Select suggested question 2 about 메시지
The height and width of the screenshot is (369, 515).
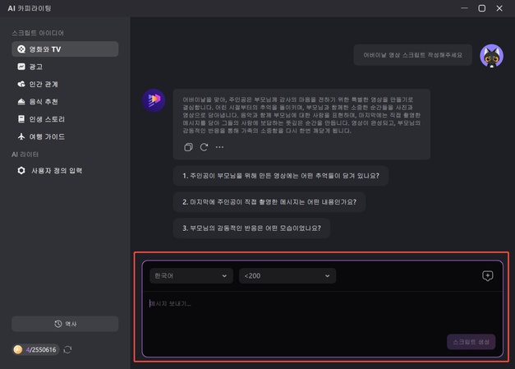(x=269, y=201)
